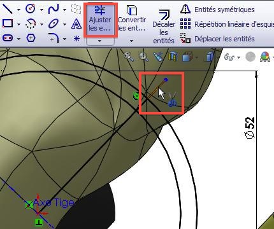Select the Straight Slot tool
The height and width of the screenshot is (229, 274).
[x=8, y=38]
